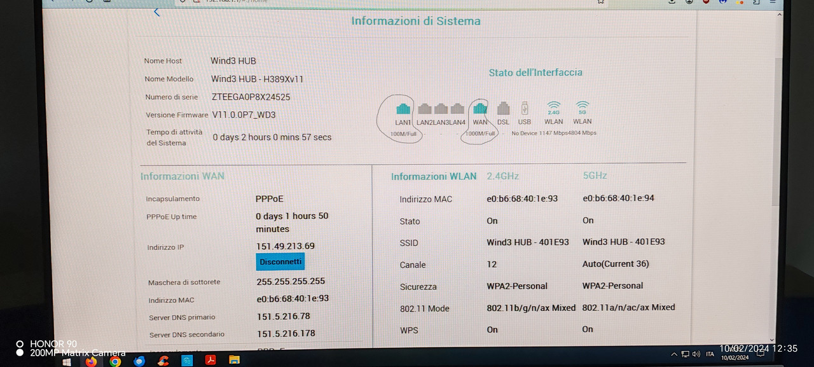Select the Stato dell'Interfaccia heading

535,73
